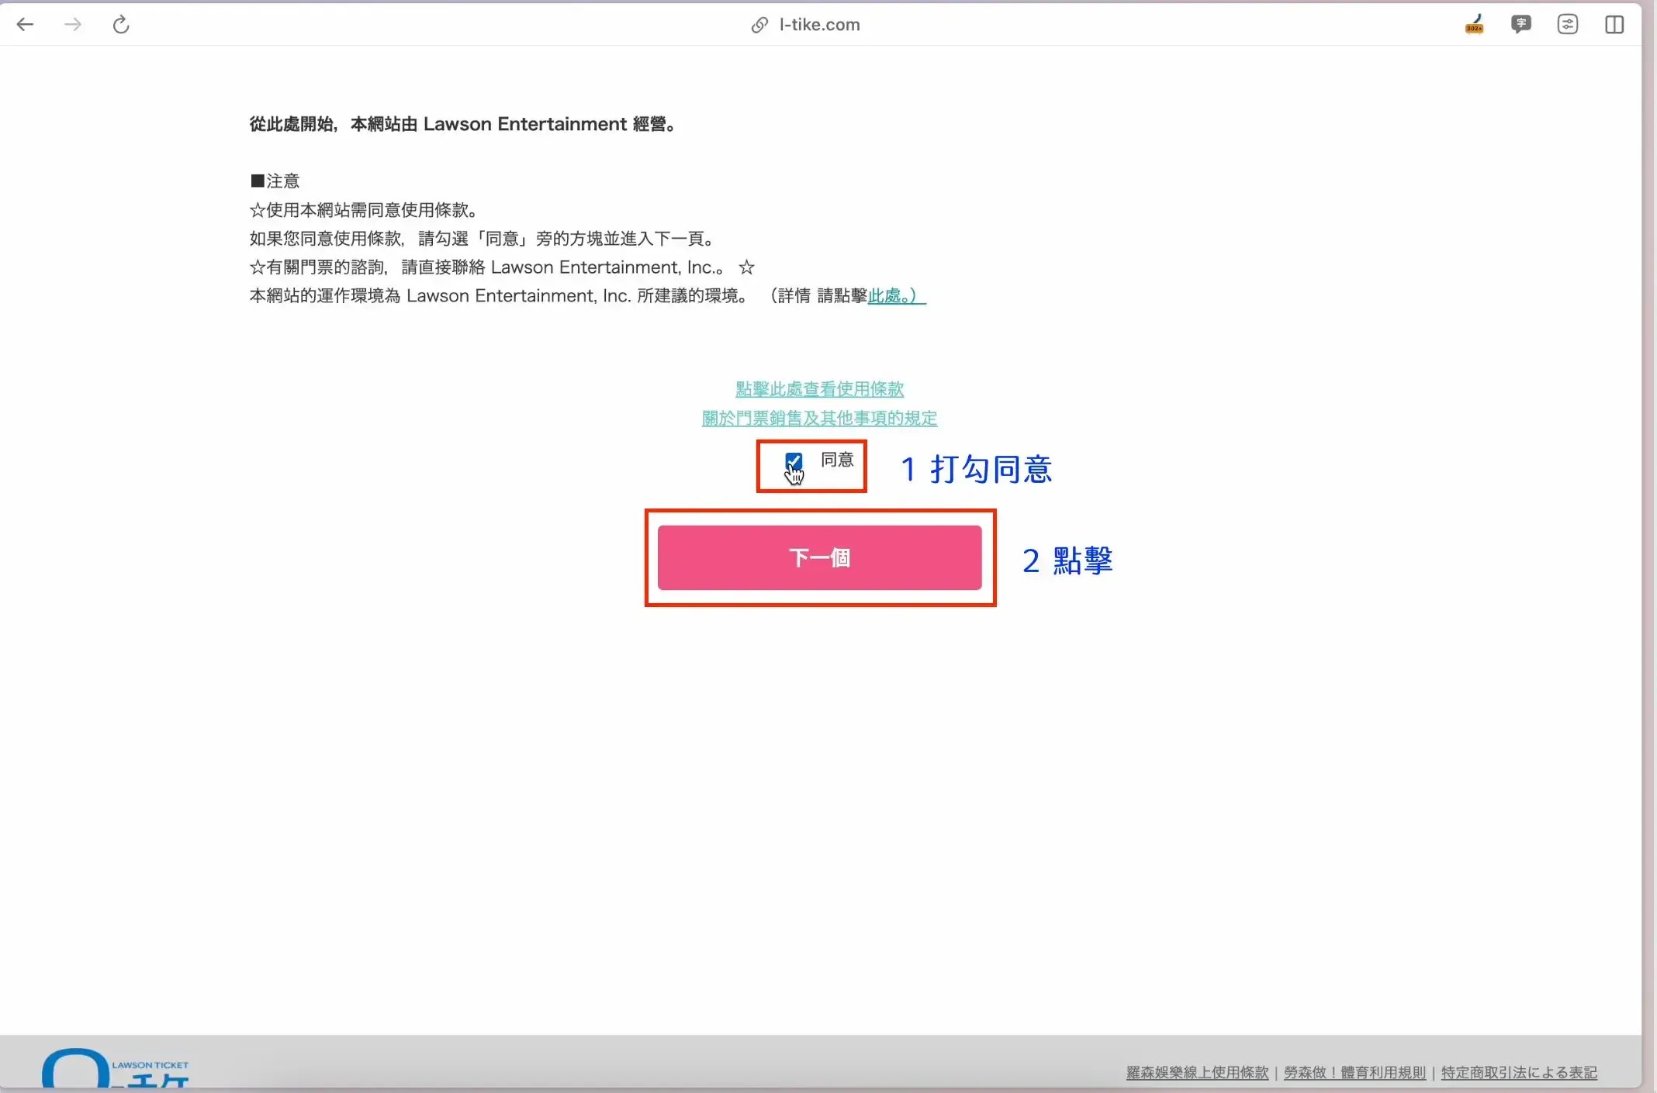Open the sliders settings toolbar icon

pos(1567,25)
